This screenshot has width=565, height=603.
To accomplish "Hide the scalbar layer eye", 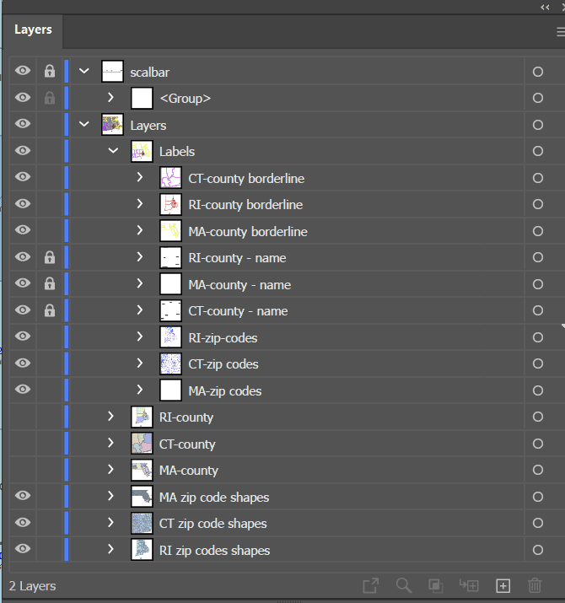I will [23, 70].
